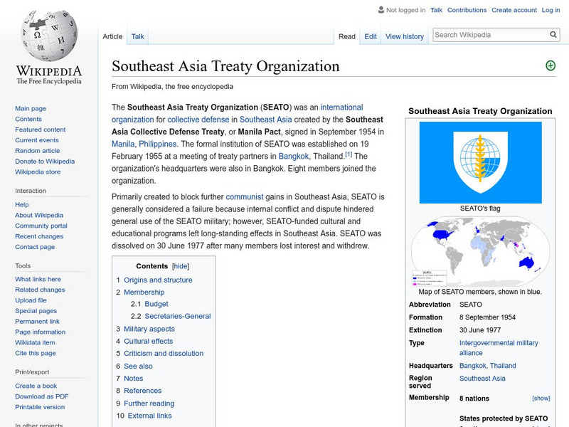The height and width of the screenshot is (427, 569).
Task: Open Community portal
Action: pyautogui.click(x=41, y=226)
